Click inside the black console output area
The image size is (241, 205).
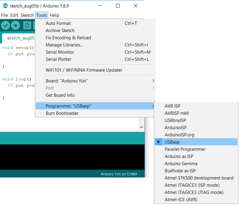tap(72, 157)
